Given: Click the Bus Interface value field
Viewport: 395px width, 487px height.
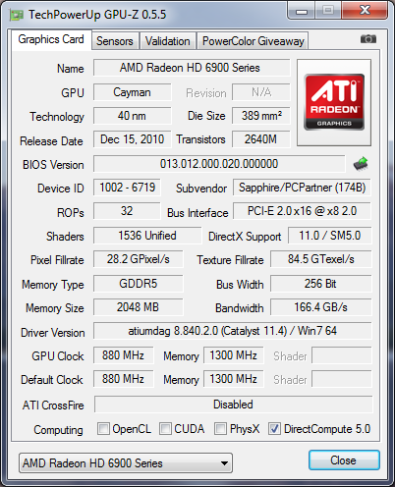Looking at the screenshot, I should 302,211.
